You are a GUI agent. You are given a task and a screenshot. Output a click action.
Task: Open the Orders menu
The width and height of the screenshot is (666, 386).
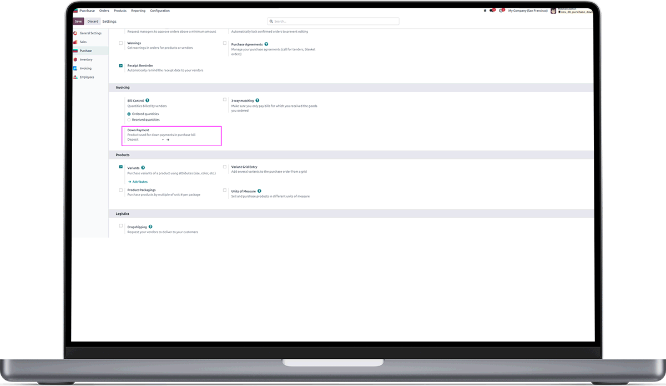tap(104, 11)
